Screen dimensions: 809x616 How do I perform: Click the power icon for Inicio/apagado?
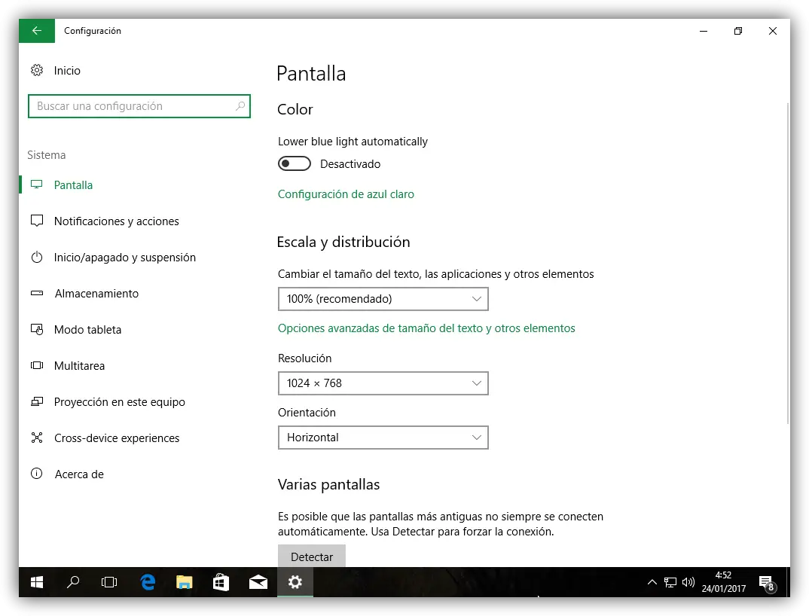click(37, 257)
